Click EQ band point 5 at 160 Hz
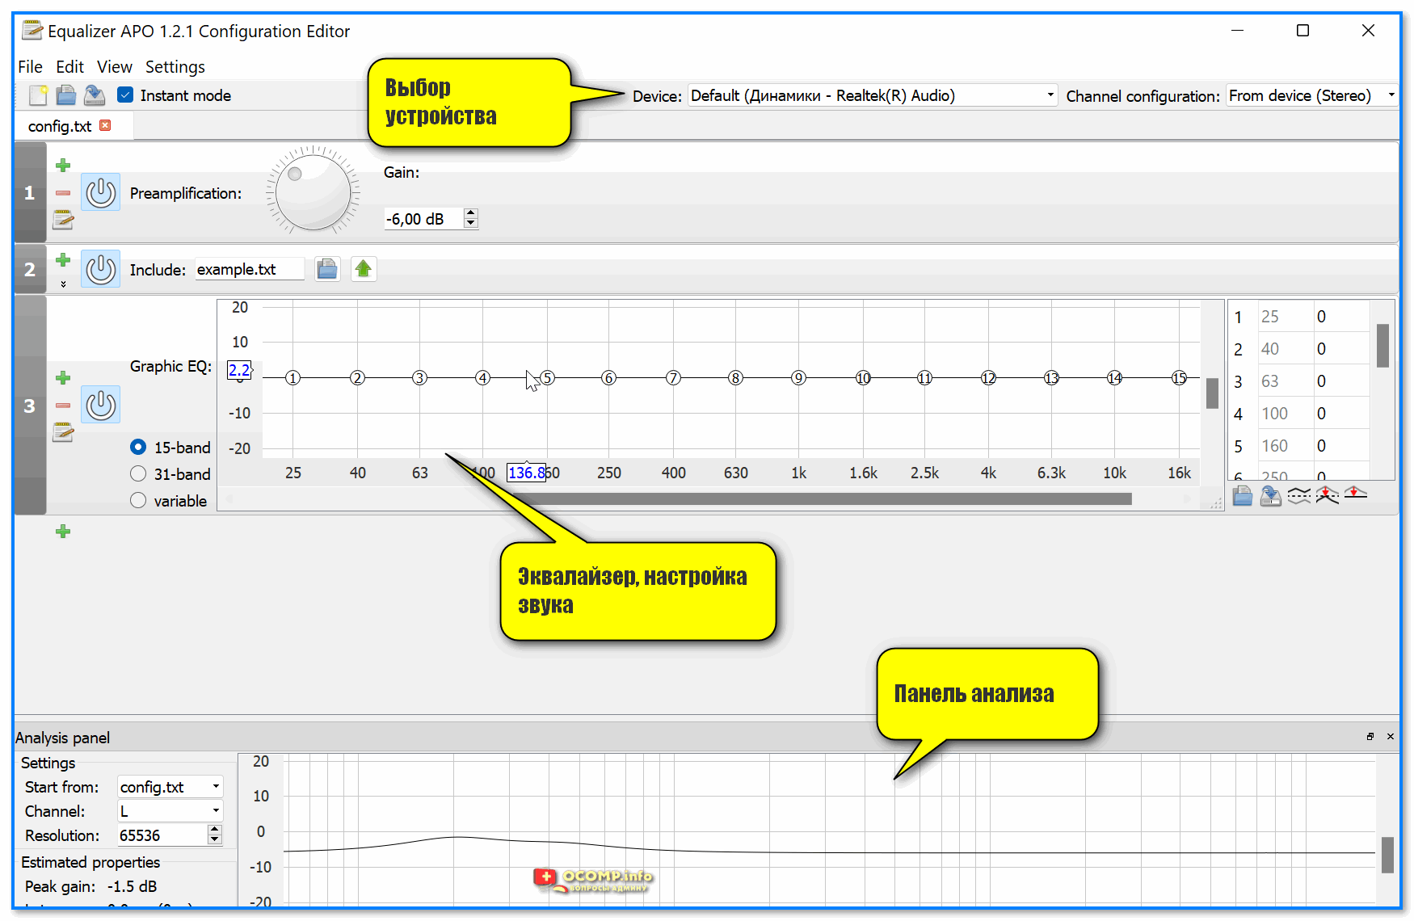 pyautogui.click(x=547, y=377)
